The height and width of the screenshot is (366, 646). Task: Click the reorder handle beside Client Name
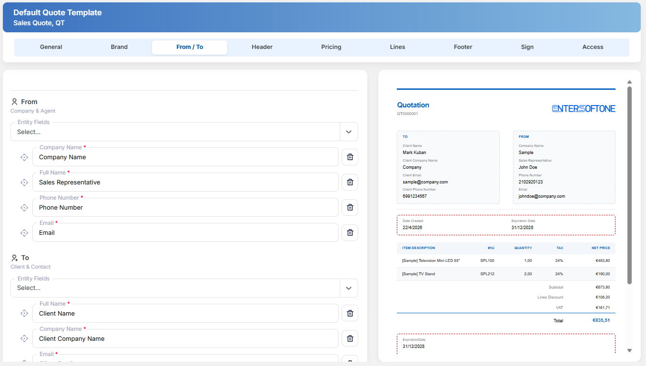point(24,314)
